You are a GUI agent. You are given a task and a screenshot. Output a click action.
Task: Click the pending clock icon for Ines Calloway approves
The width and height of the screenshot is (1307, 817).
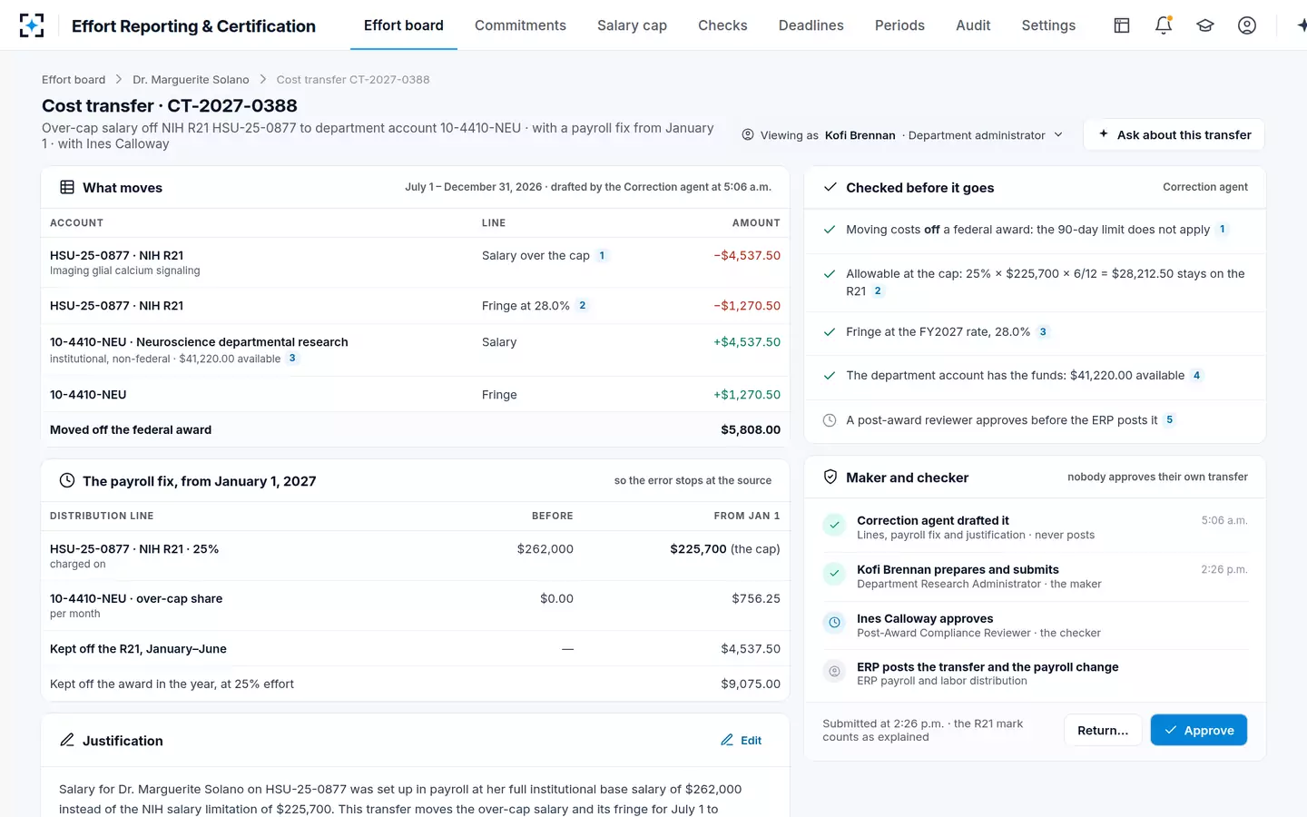click(834, 623)
